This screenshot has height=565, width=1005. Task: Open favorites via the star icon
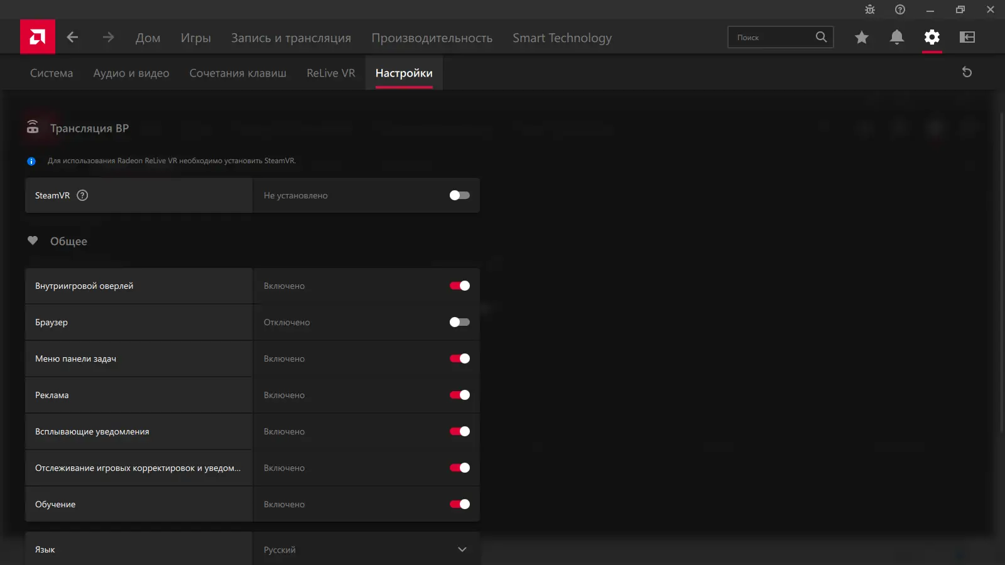click(862, 37)
